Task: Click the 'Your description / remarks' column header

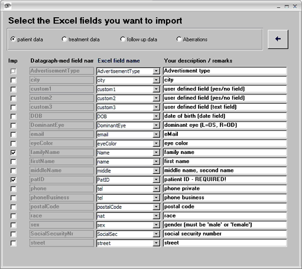Action: 198,61
